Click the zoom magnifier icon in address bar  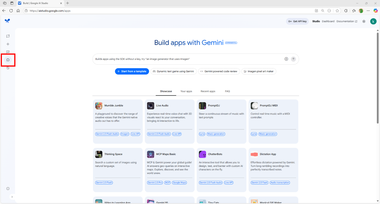pyautogui.click(x=323, y=11)
